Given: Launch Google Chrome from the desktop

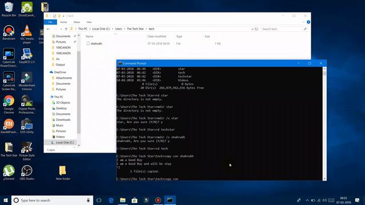Looking at the screenshot, I should click(9, 105).
